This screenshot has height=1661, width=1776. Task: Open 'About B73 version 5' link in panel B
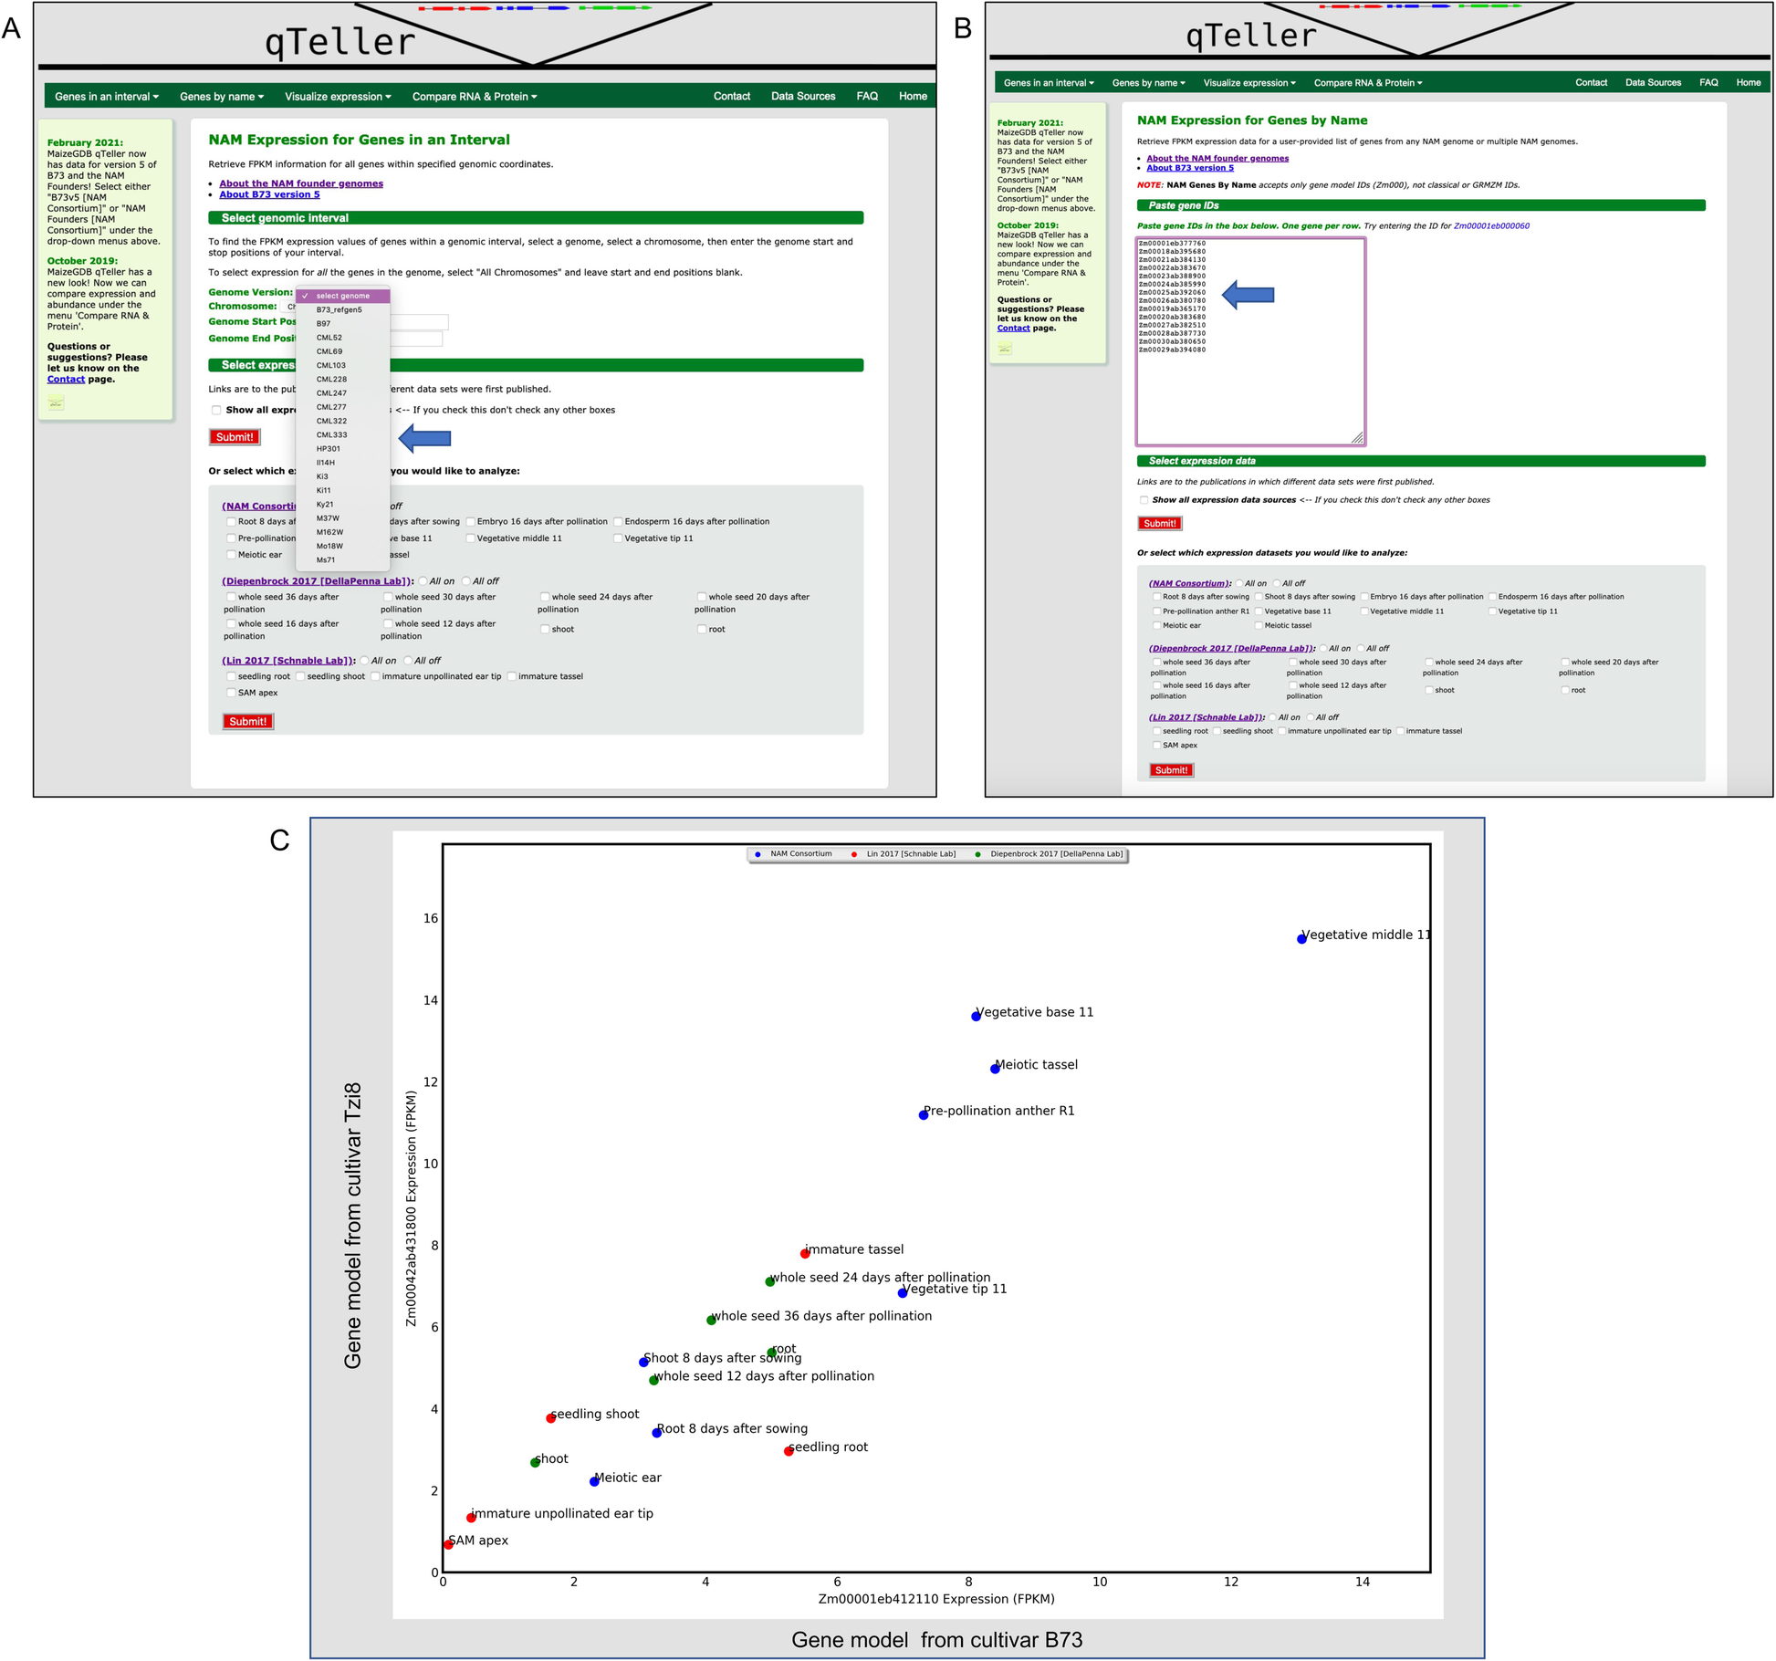(x=1190, y=168)
